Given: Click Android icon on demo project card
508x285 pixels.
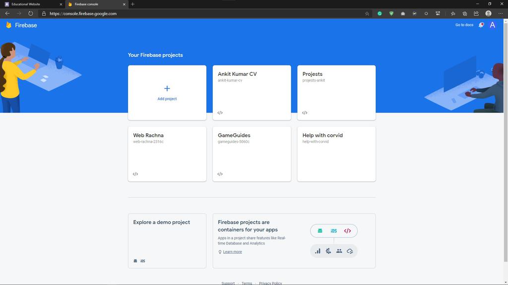Looking at the screenshot, I should pos(135,261).
